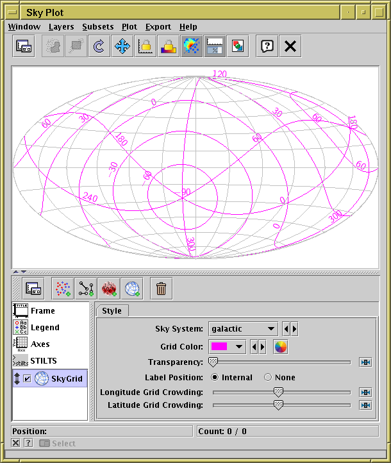Image resolution: width=391 pixels, height=463 pixels.
Task: Toggle the Lock Axes padlock icon
Action: point(145,46)
